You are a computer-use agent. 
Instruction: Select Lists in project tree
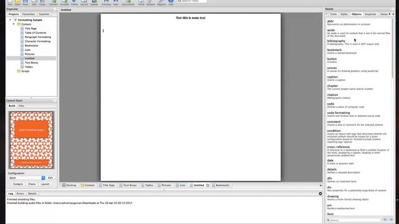(x=27, y=50)
